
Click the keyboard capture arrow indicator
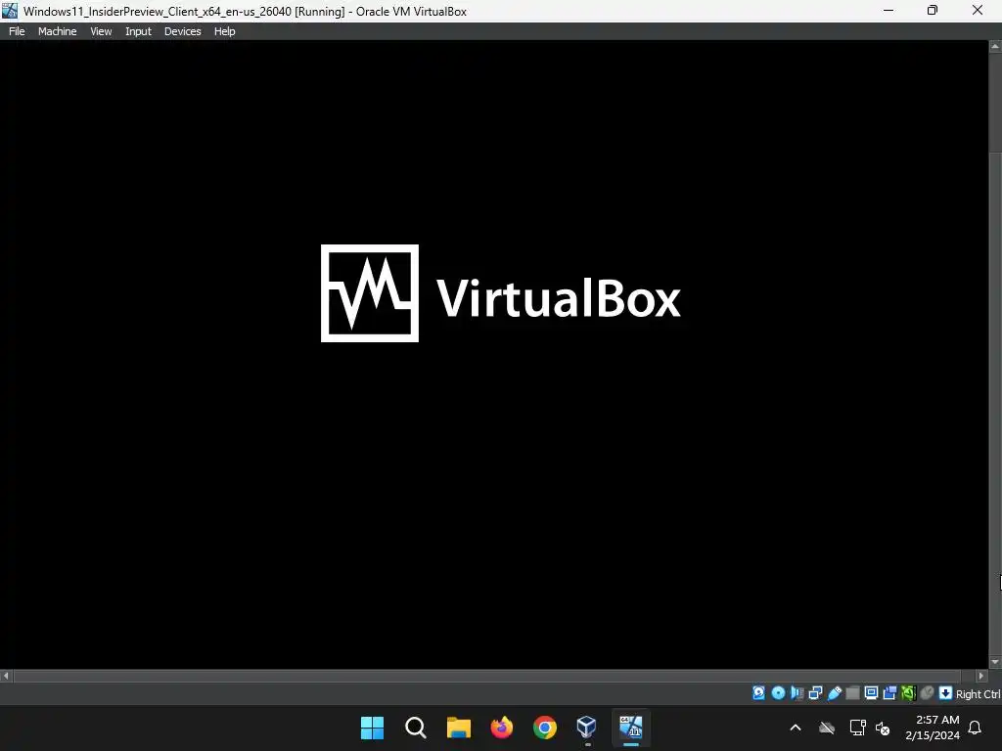946,693
